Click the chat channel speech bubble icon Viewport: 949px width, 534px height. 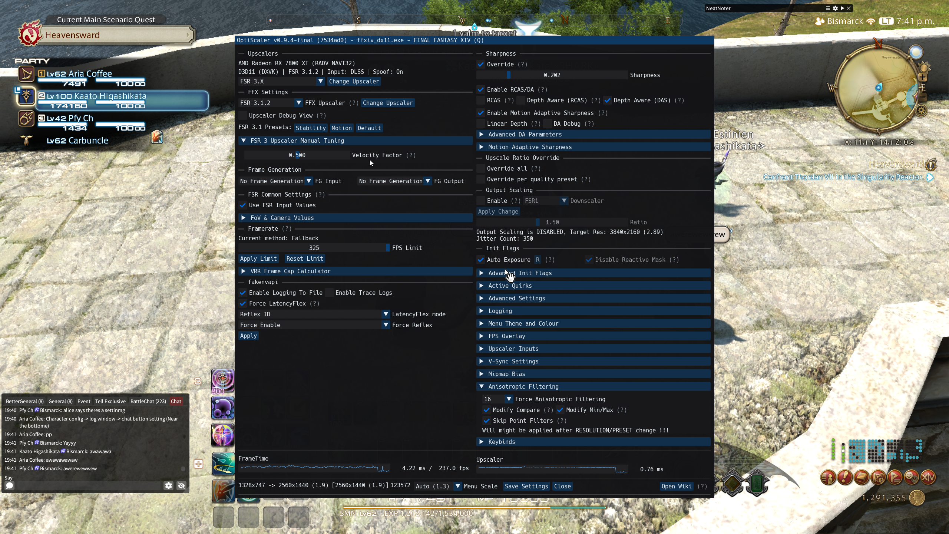pyautogui.click(x=10, y=486)
